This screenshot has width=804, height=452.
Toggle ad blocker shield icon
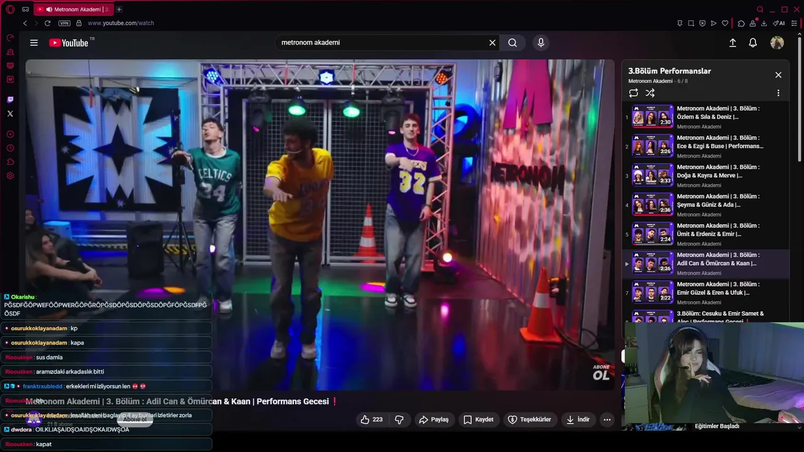tap(702, 23)
